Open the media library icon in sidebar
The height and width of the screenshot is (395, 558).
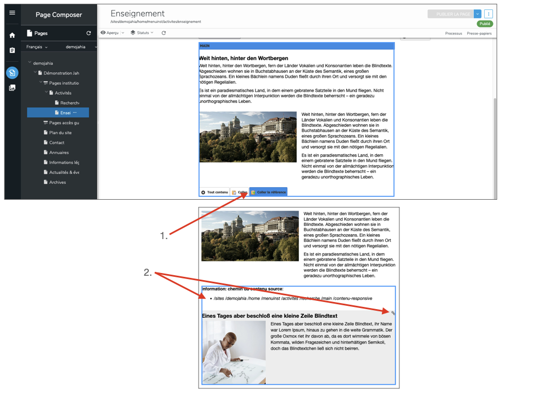coord(12,88)
